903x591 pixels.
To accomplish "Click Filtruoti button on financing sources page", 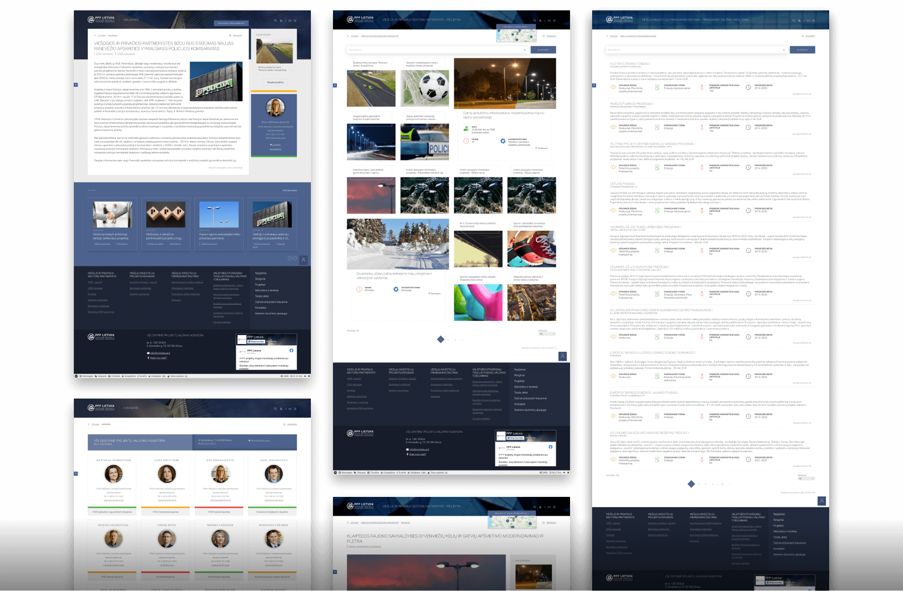I will (802, 49).
